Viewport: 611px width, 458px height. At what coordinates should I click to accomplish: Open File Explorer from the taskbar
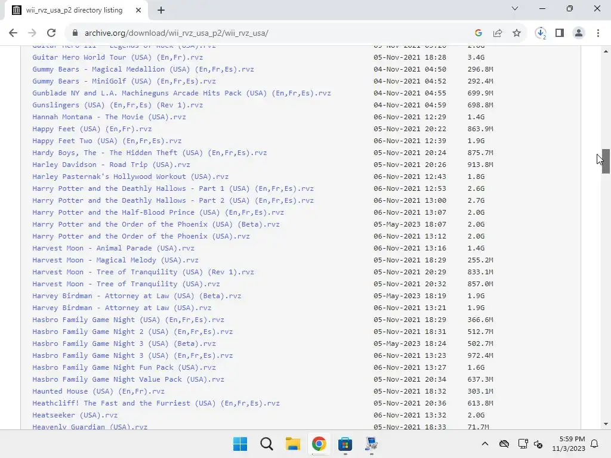(x=292, y=444)
